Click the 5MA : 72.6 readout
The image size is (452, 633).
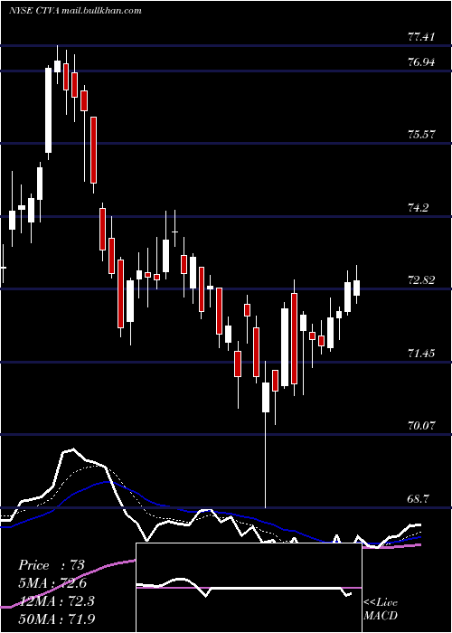(x=52, y=583)
